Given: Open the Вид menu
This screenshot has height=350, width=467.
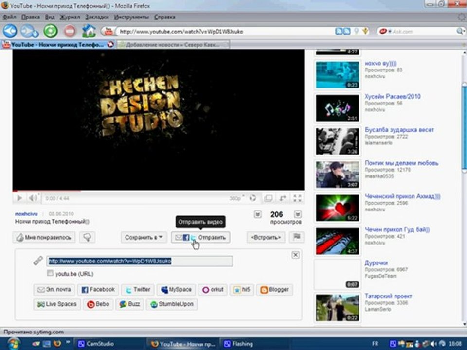Looking at the screenshot, I should click(x=50, y=17).
